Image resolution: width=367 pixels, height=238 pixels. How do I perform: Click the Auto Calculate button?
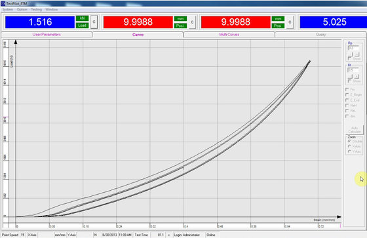355,130
